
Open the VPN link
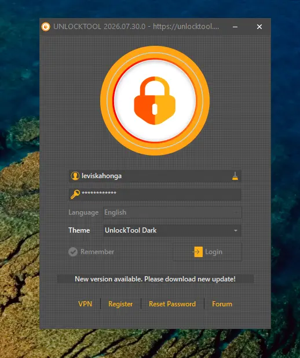(x=85, y=304)
